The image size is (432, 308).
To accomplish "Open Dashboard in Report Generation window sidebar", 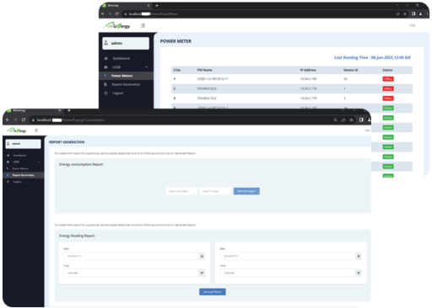I will coord(19,156).
